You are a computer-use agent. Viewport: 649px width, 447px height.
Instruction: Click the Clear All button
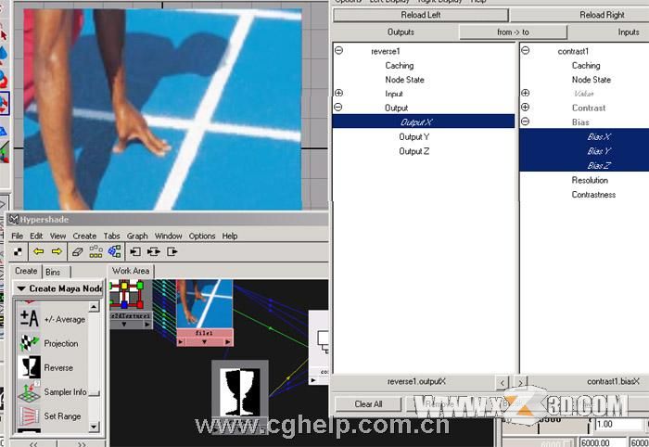point(368,404)
